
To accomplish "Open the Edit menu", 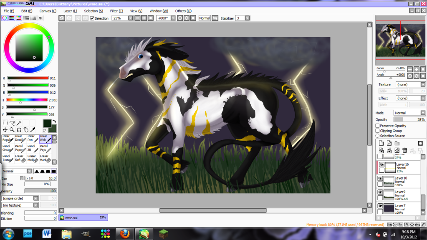I will pos(27,11).
